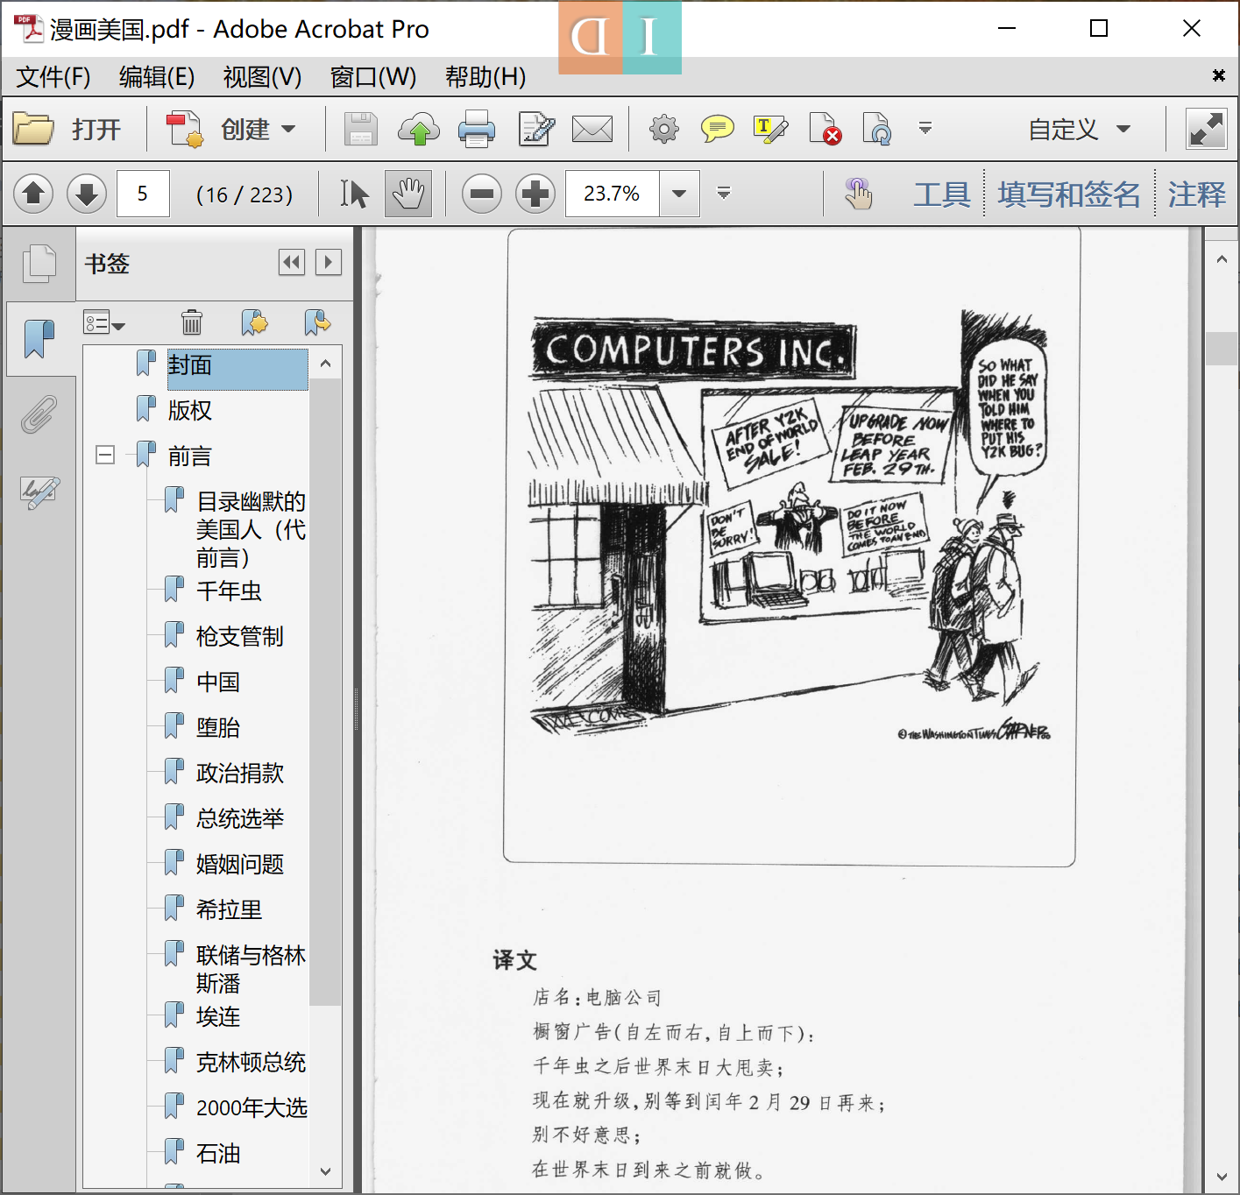Show page thumbnails panel icon
This screenshot has height=1195, width=1240.
pyautogui.click(x=39, y=264)
